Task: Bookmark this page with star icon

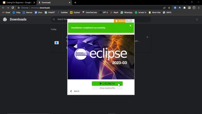Action: click(x=169, y=8)
